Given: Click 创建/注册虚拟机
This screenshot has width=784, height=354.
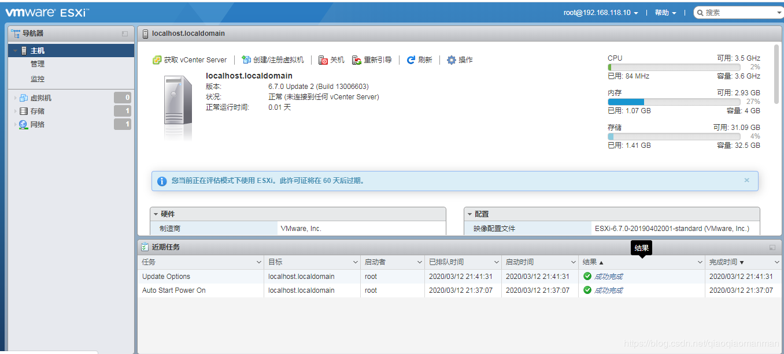Looking at the screenshot, I should (273, 60).
